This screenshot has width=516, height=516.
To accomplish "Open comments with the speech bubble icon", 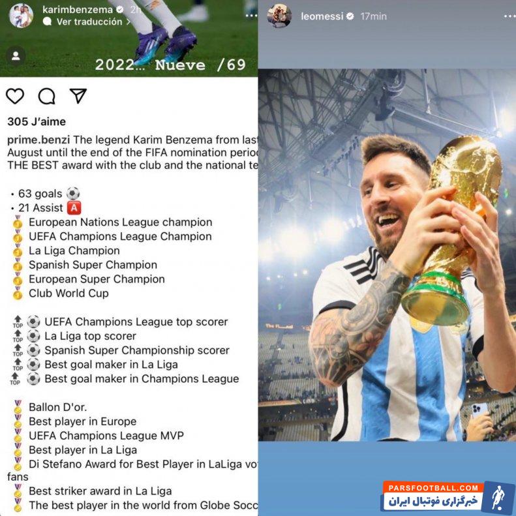I will (x=47, y=96).
